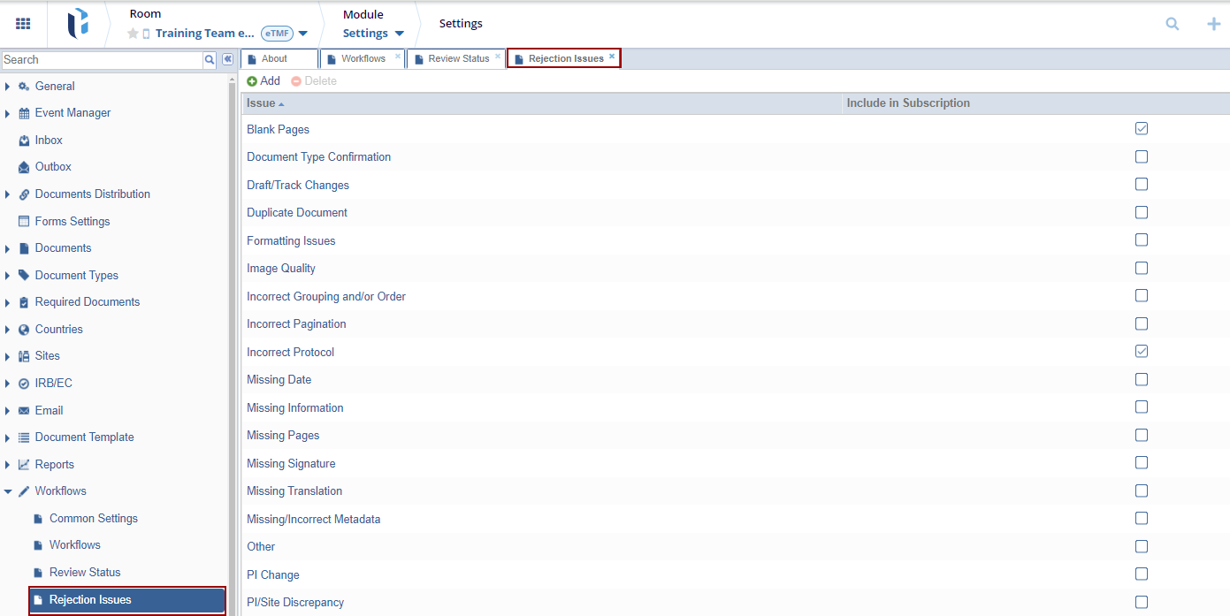Uncheck the Blank Pages subscription checkbox
1230x616 pixels.
(1141, 129)
